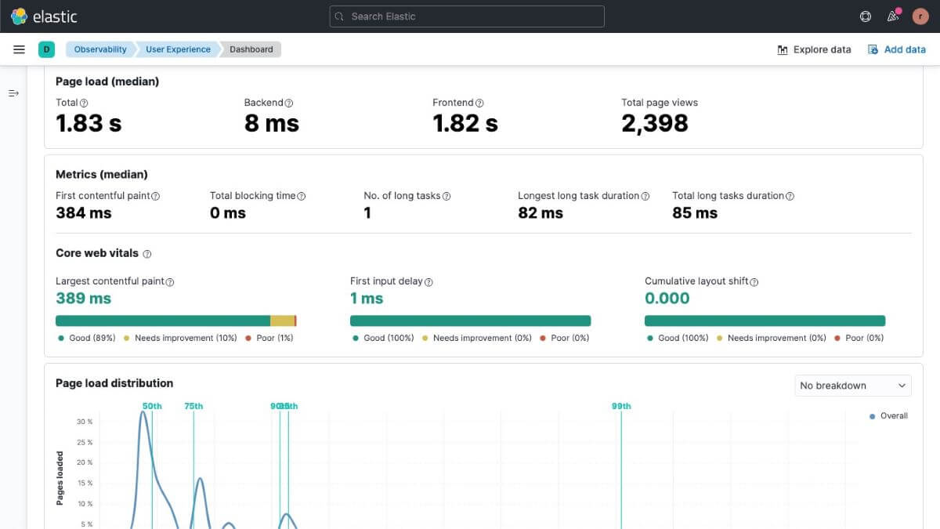Select the User Experience breadcrumb
The width and height of the screenshot is (940, 529).
coord(177,49)
